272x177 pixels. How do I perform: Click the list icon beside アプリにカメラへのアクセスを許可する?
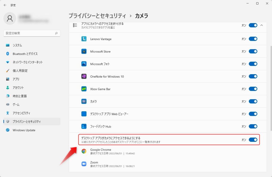(75, 25)
